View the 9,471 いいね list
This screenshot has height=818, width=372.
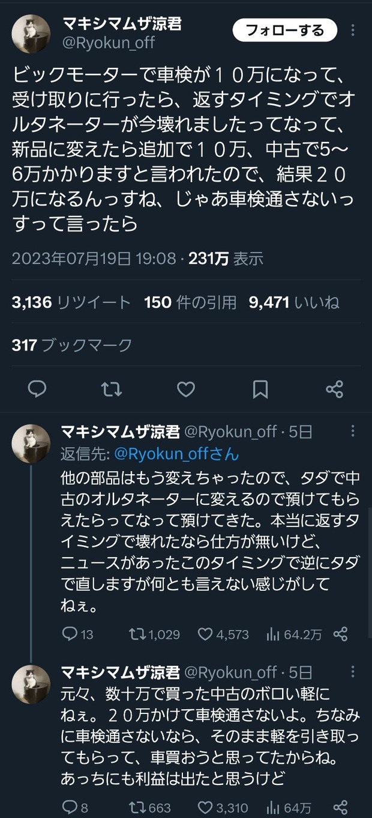click(x=294, y=302)
